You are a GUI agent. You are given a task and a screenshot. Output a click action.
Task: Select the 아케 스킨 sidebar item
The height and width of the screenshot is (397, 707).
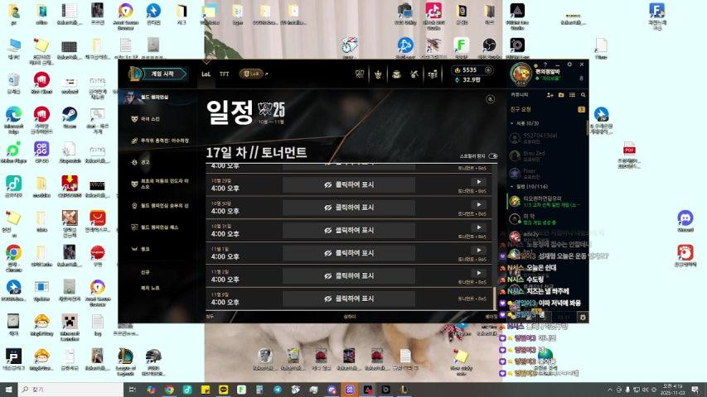157,119
